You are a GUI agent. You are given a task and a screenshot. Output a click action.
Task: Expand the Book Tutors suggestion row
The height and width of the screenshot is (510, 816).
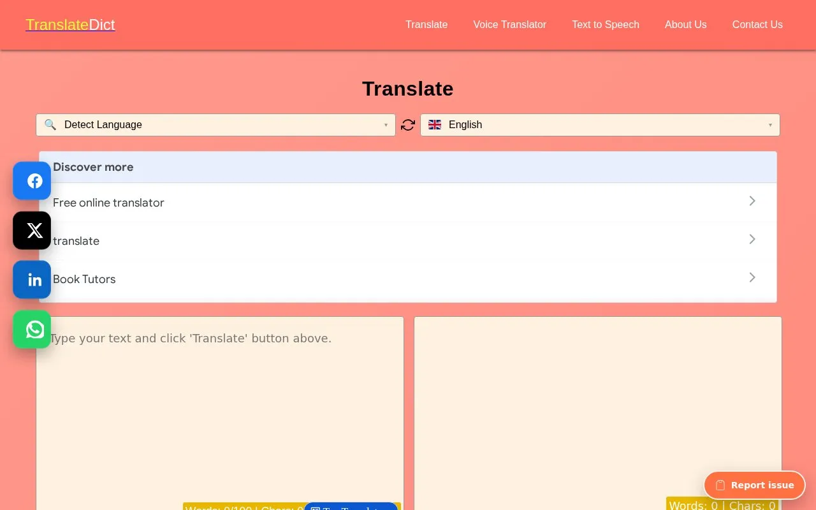point(408,279)
